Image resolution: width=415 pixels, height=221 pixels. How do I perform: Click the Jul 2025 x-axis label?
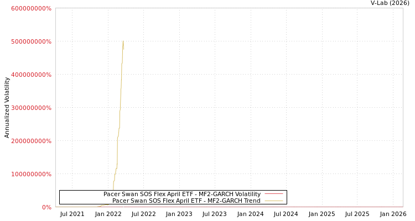tap(357, 214)
